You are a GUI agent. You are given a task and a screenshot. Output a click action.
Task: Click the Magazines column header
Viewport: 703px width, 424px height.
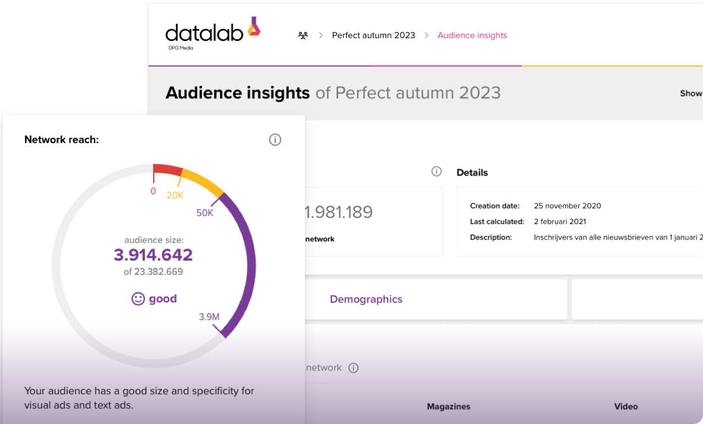[x=448, y=406]
